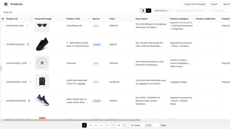Click the Price column header
This screenshot has width=230, height=129.
(x=112, y=19)
